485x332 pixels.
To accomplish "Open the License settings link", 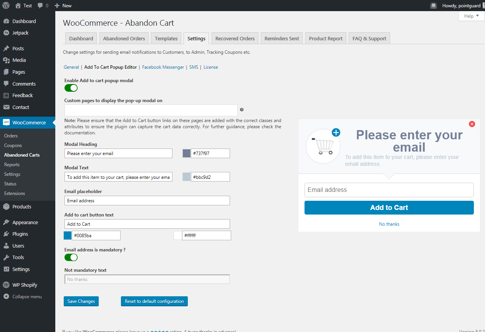I will pos(211,67).
